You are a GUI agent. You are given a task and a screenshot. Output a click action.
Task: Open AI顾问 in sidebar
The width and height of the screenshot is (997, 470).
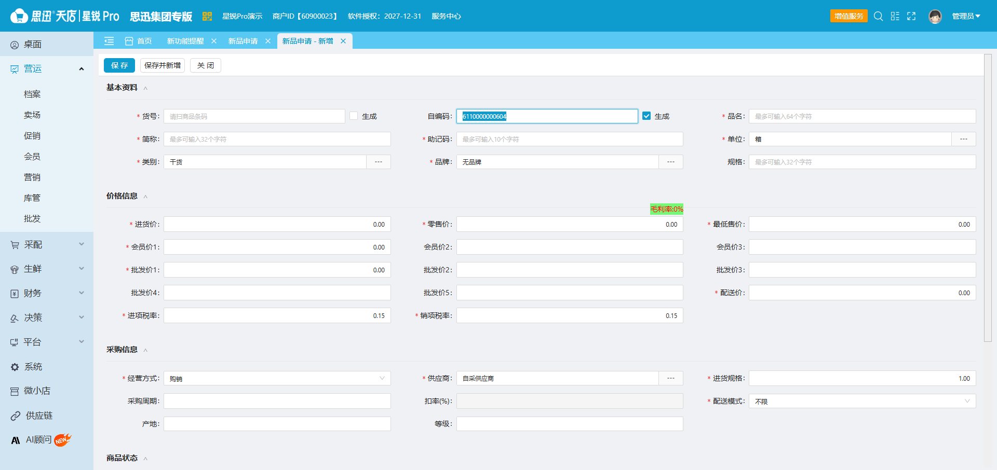click(x=47, y=440)
